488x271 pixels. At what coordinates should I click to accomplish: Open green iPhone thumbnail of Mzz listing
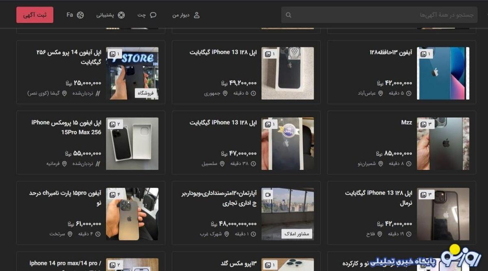click(443, 144)
